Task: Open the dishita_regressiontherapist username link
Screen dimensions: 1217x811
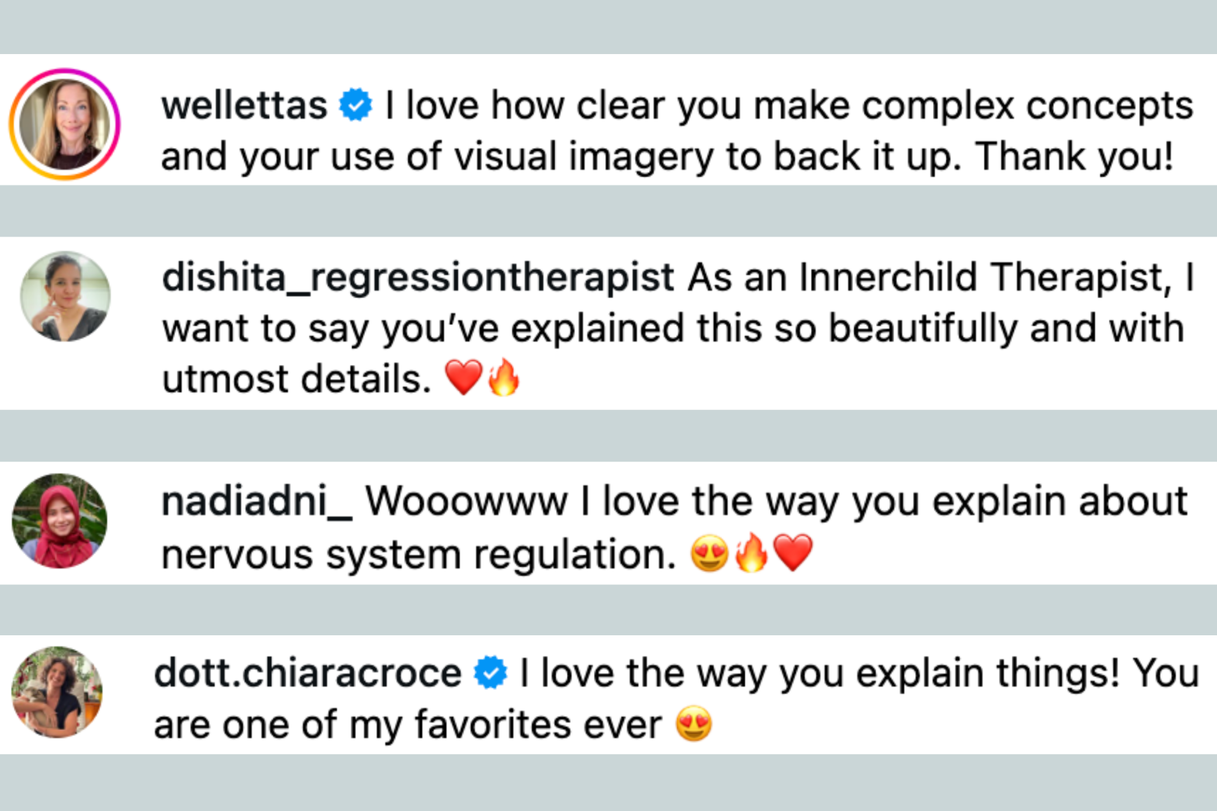Action: point(418,277)
